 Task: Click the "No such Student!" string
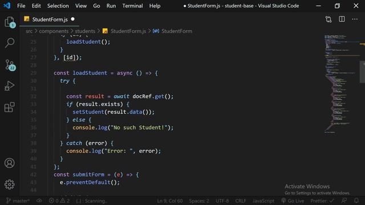click(x=139, y=128)
